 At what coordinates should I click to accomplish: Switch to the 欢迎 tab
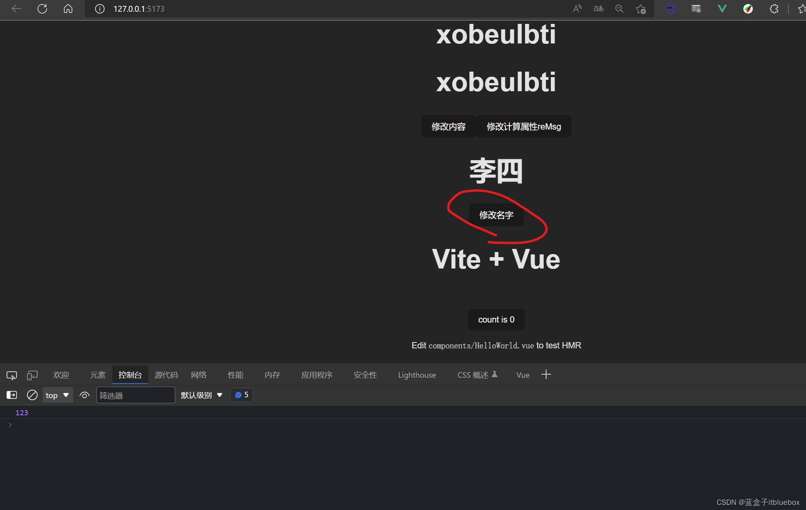point(61,375)
